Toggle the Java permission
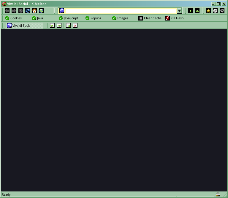 coord(37,18)
